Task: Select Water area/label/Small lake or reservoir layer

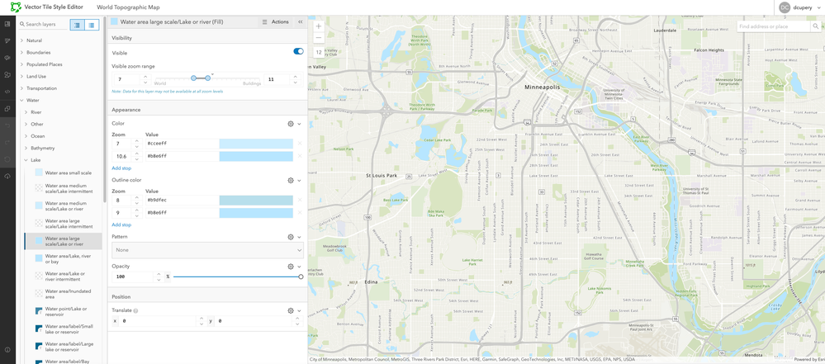Action: click(63, 329)
